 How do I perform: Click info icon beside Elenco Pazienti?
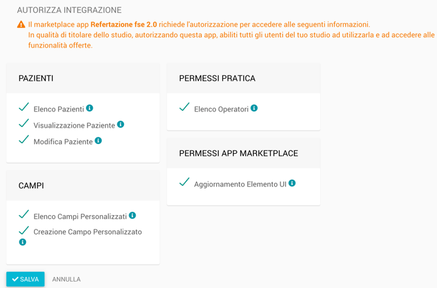(x=90, y=108)
